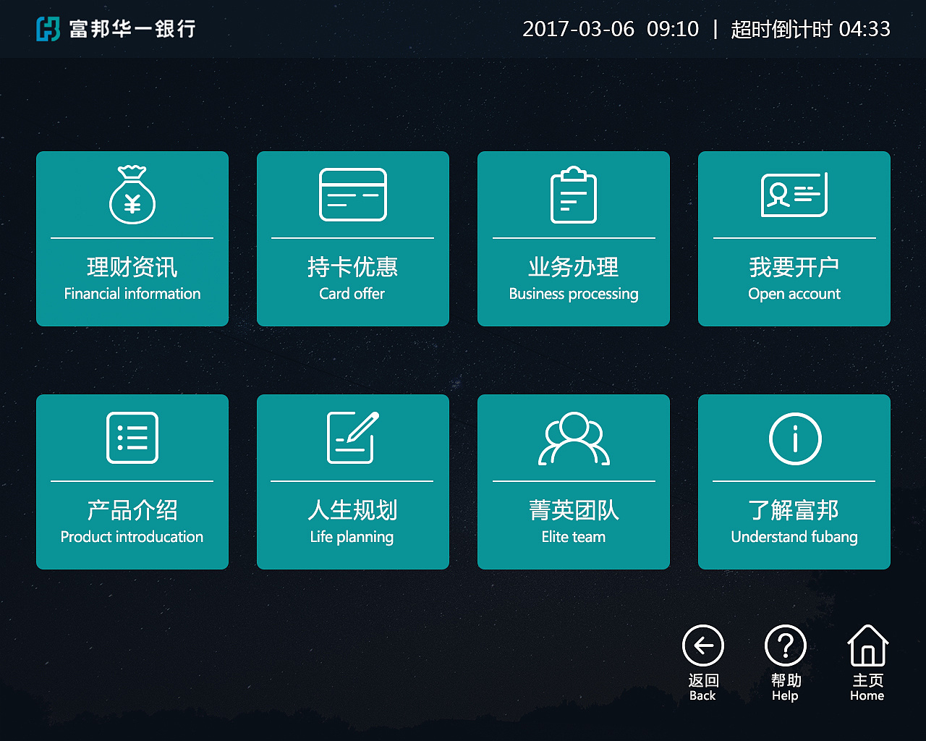Open the "Life planning" text label

352,537
